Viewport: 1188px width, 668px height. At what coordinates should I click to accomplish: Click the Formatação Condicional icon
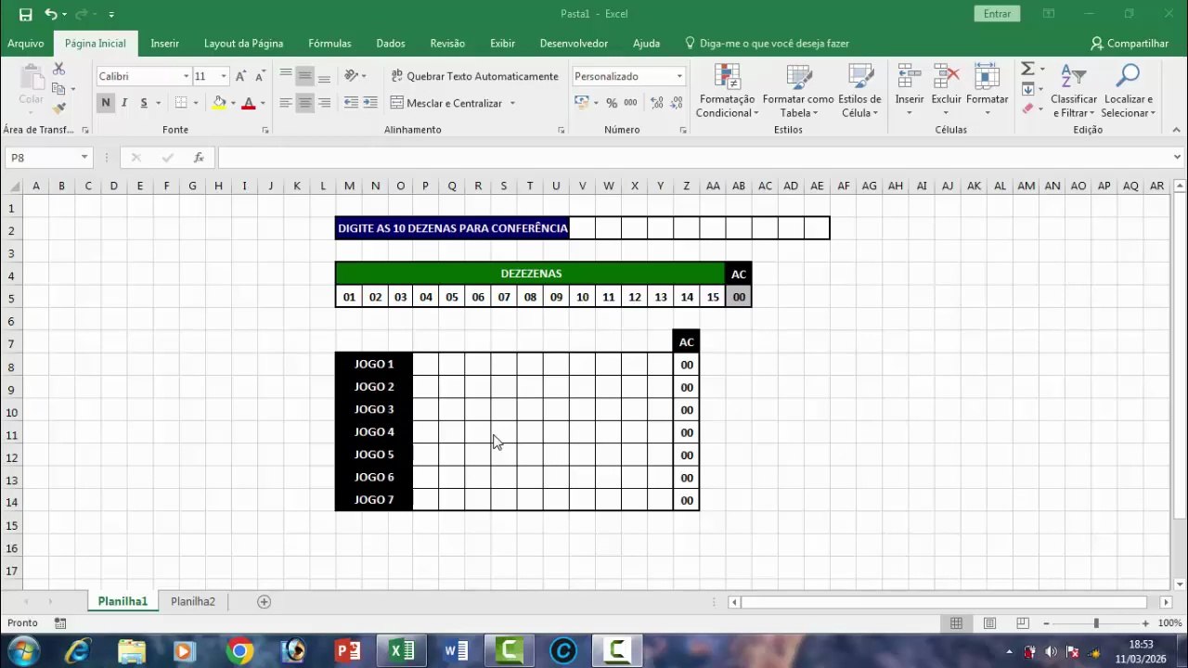pyautogui.click(x=728, y=77)
